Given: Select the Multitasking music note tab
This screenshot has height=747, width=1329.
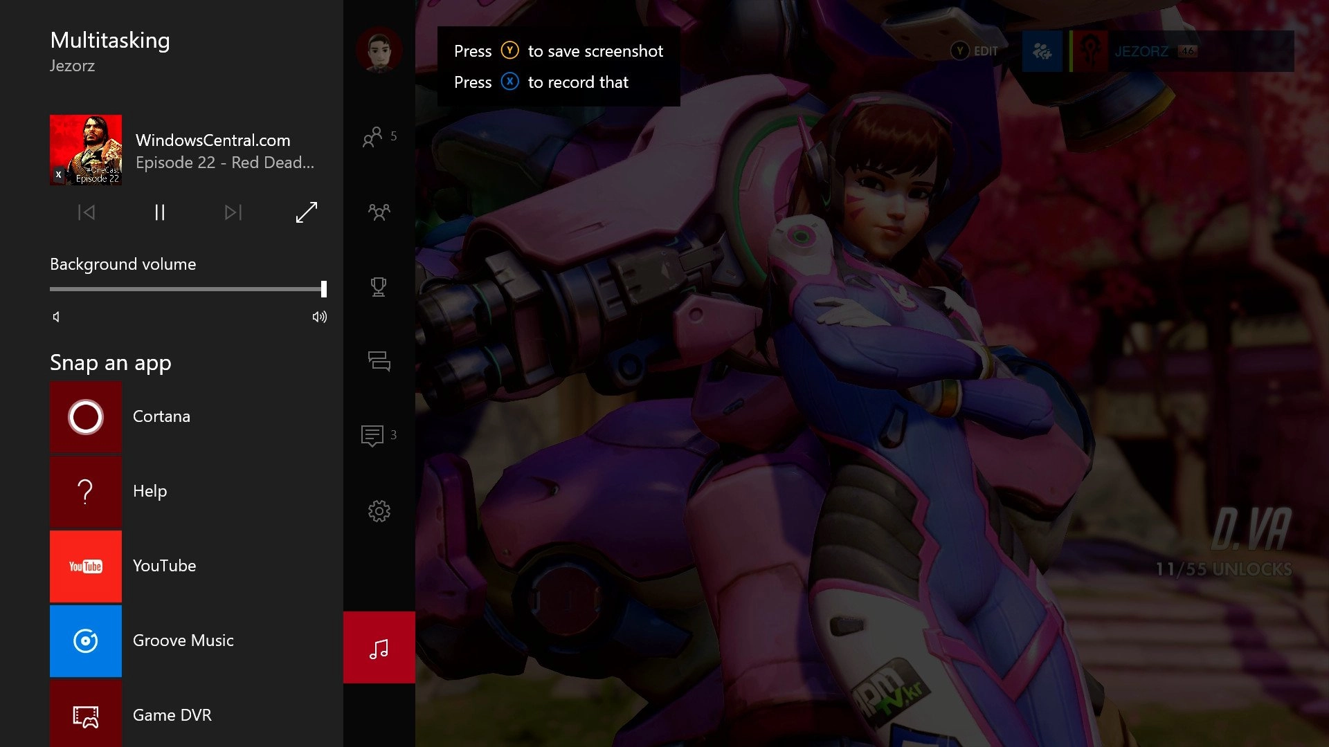Looking at the screenshot, I should click(379, 648).
